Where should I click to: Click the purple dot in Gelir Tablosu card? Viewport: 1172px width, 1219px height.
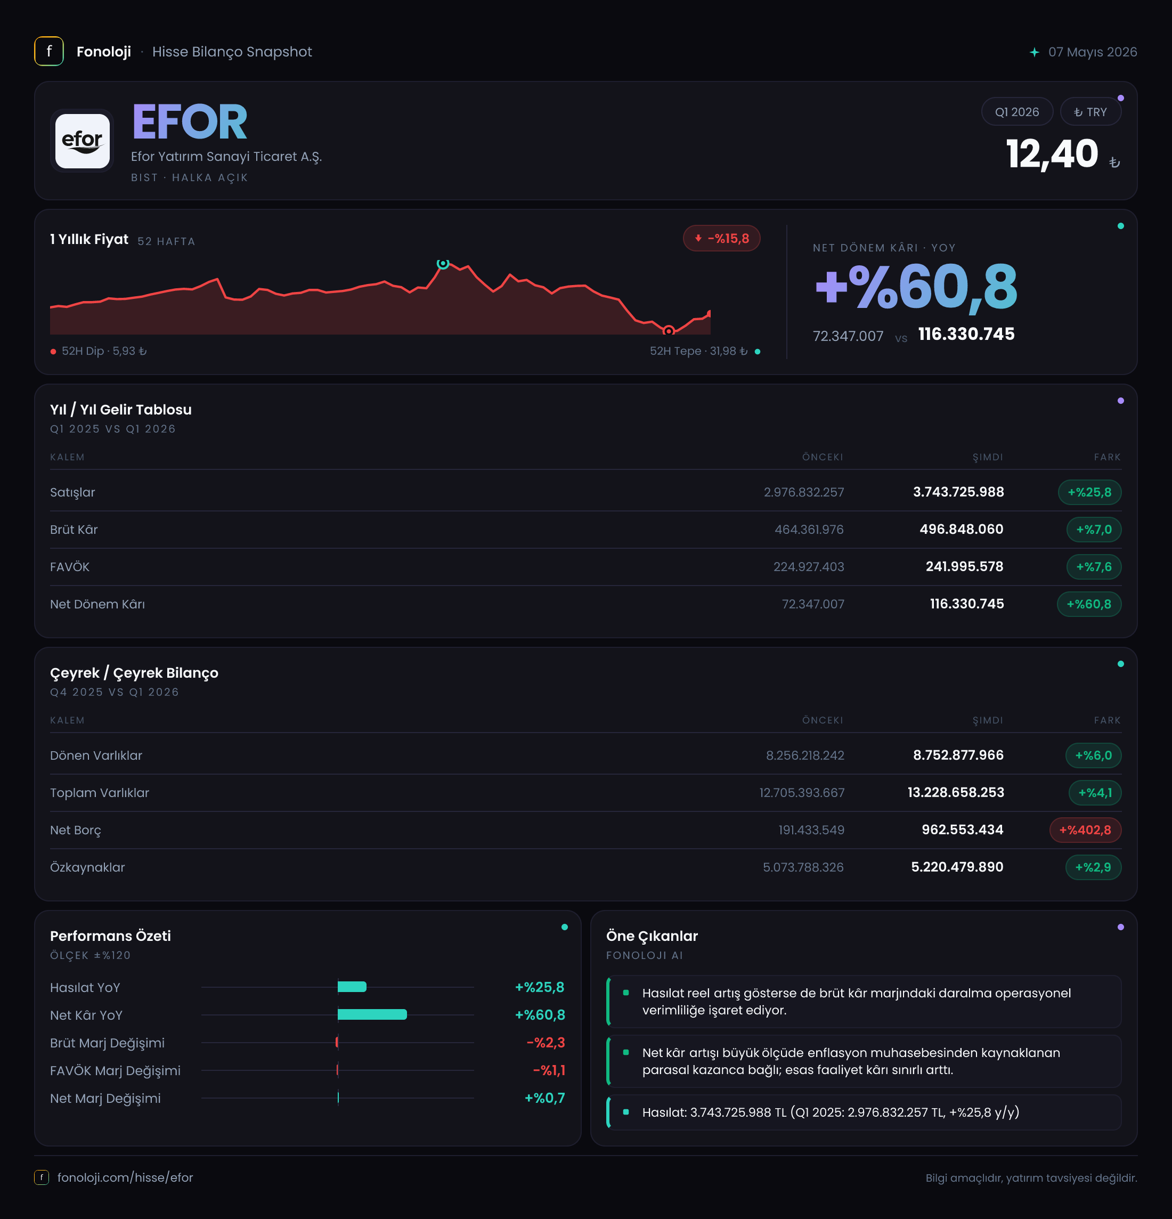coord(1120,401)
